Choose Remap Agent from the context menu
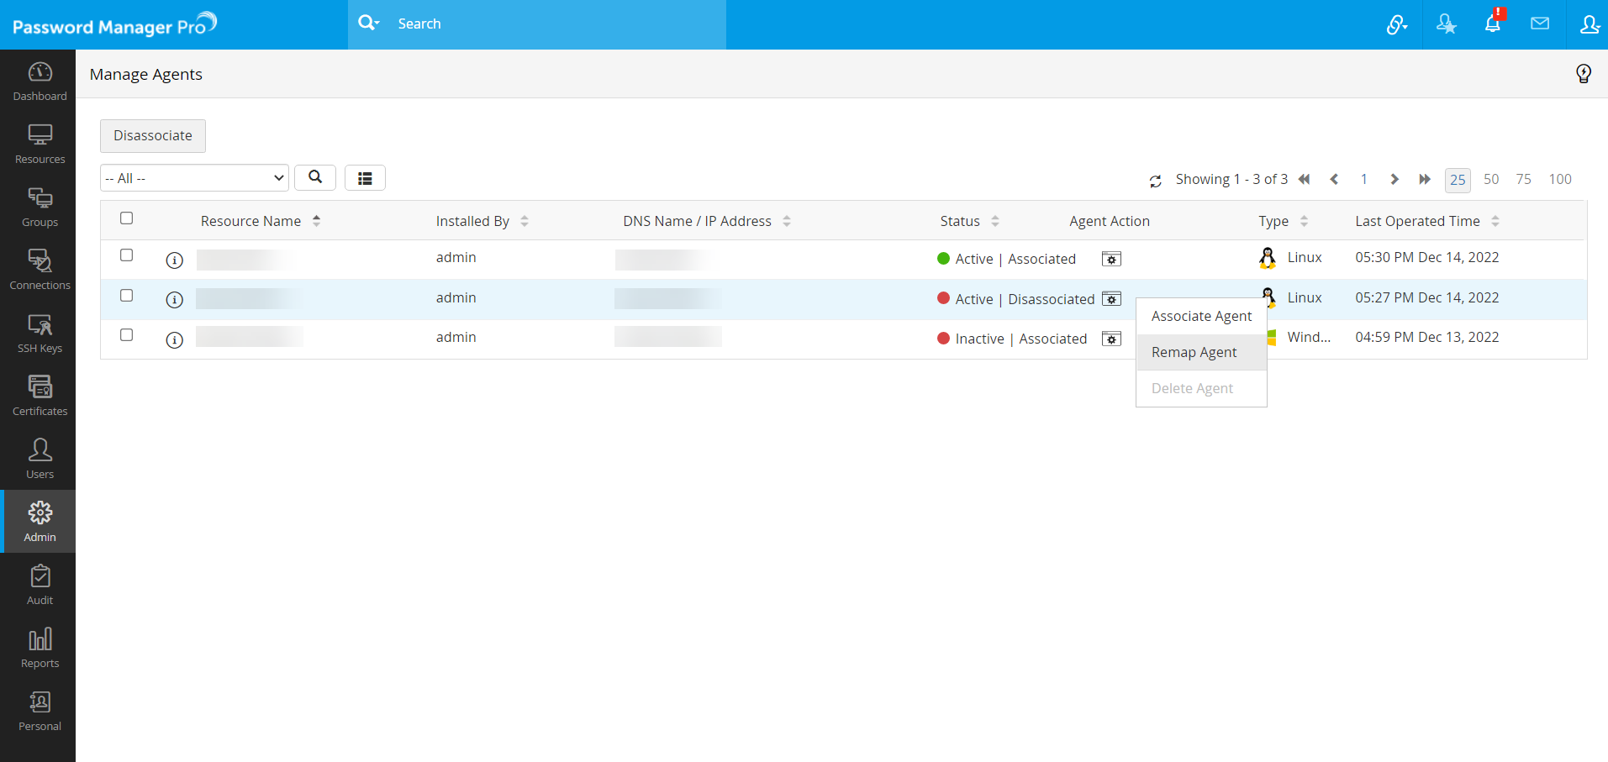 click(1194, 352)
